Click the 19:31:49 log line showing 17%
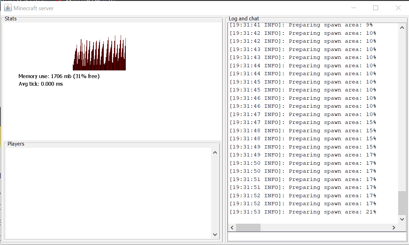This screenshot has width=409, height=245. (303, 155)
